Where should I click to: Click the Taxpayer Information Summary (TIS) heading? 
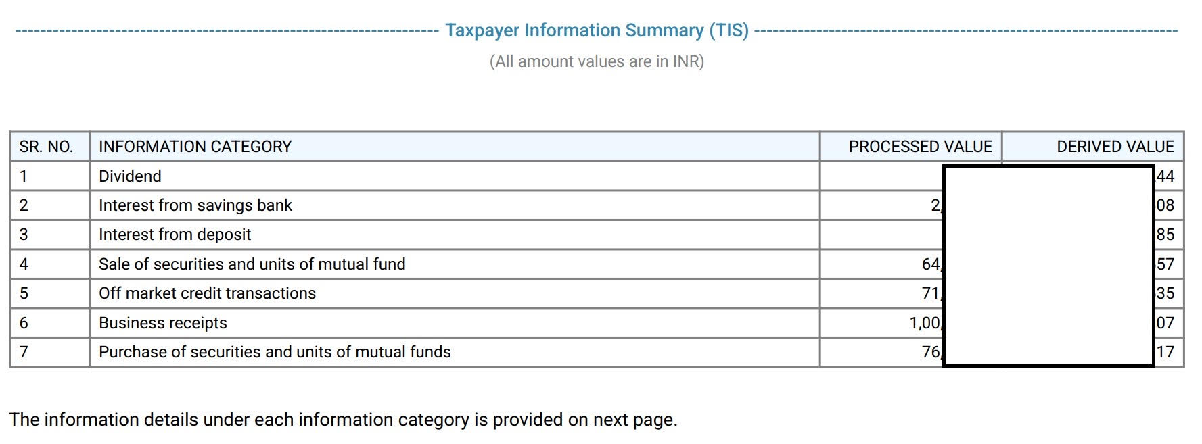597,30
